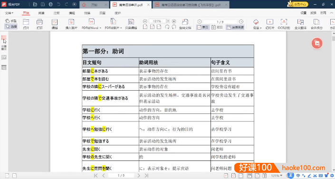The image size is (335, 179).
Task: Click the zoom out minus icon
Action: click(145, 21)
